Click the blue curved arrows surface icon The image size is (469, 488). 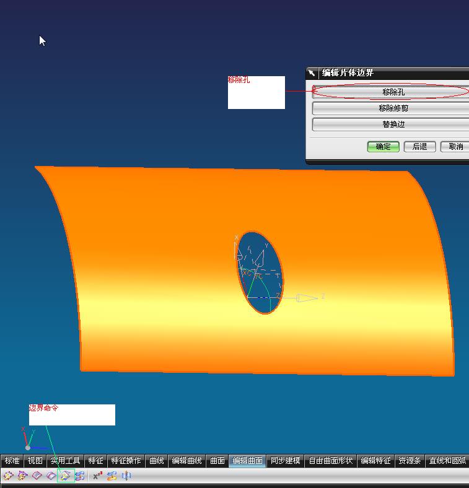click(x=80, y=476)
